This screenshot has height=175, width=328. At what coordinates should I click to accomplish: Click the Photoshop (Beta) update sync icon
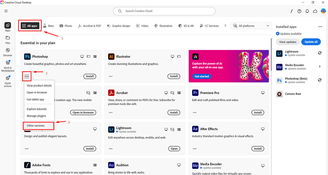[x=320, y=80]
